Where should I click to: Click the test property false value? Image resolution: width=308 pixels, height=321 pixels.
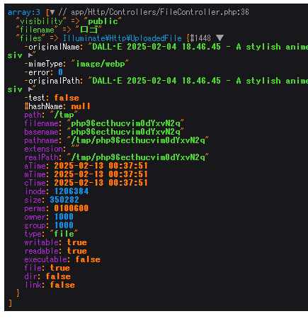(67, 98)
